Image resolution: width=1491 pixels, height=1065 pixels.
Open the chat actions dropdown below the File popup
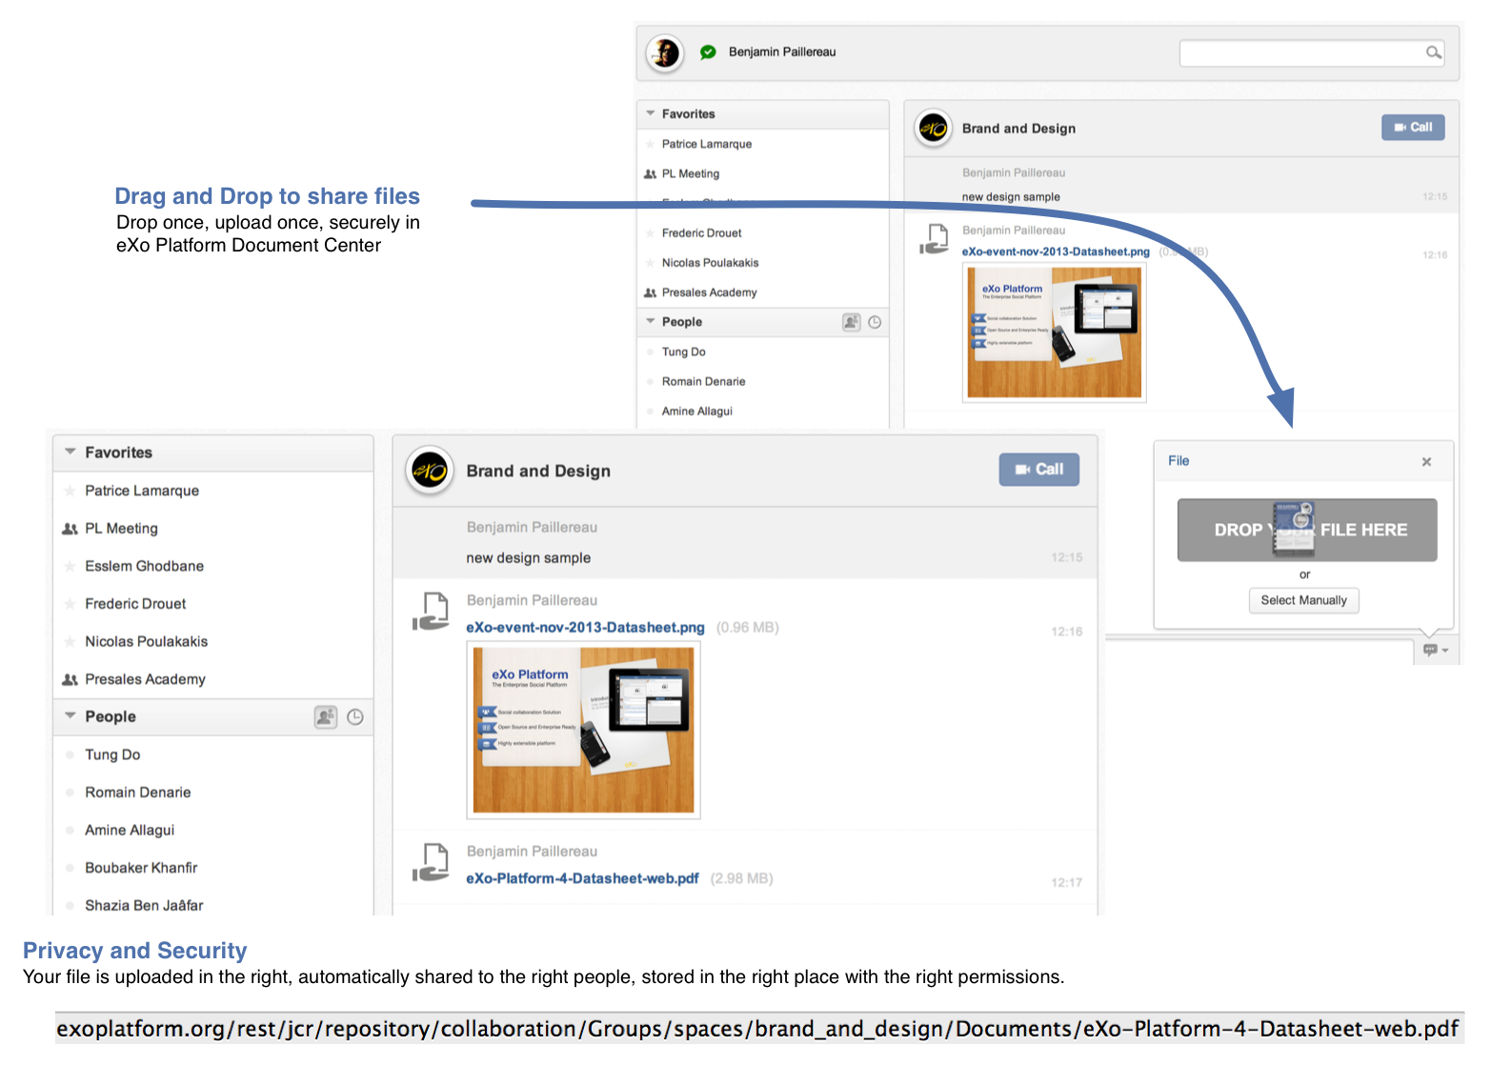pyautogui.click(x=1434, y=650)
